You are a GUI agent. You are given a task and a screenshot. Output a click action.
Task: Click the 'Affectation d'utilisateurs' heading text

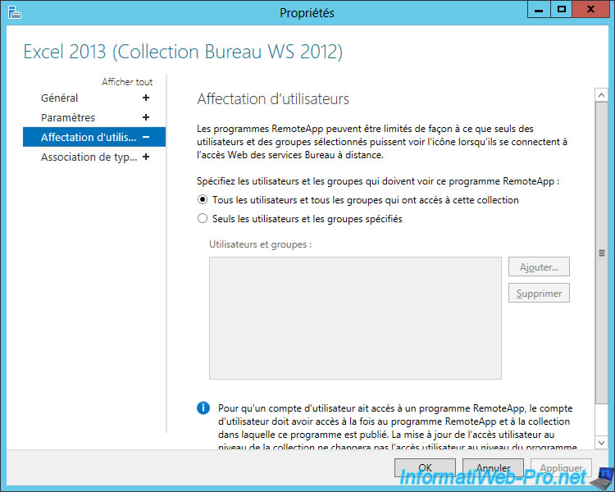(273, 99)
